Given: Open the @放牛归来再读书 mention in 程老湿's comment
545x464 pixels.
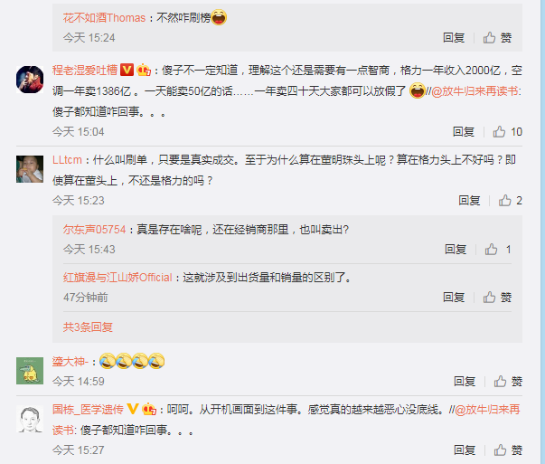Looking at the screenshot, I should (475, 91).
